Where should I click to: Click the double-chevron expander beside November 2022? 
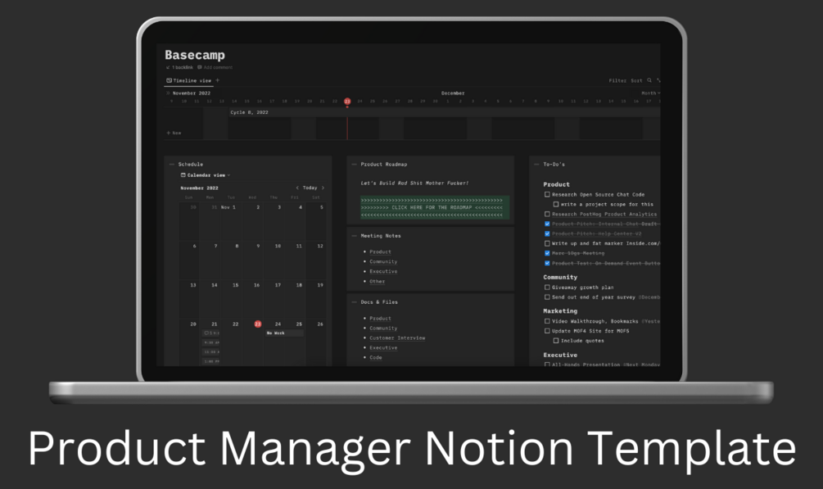167,93
